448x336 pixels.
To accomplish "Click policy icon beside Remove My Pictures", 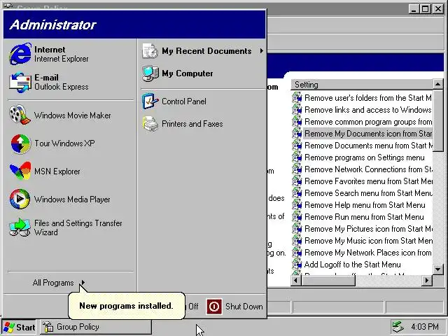I will point(297,229).
